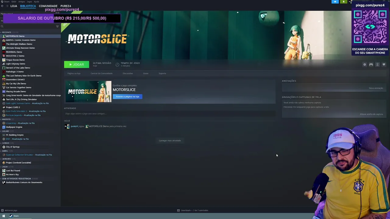Open the Discussões link
Viewport: 390px width, 219px height.
click(x=128, y=73)
